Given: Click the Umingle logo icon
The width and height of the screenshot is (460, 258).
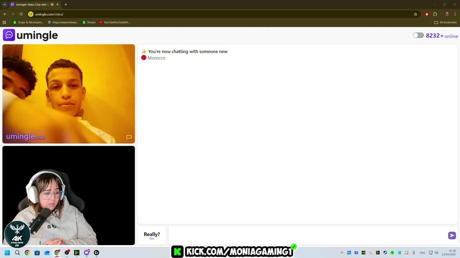Looking at the screenshot, I should (x=9, y=35).
